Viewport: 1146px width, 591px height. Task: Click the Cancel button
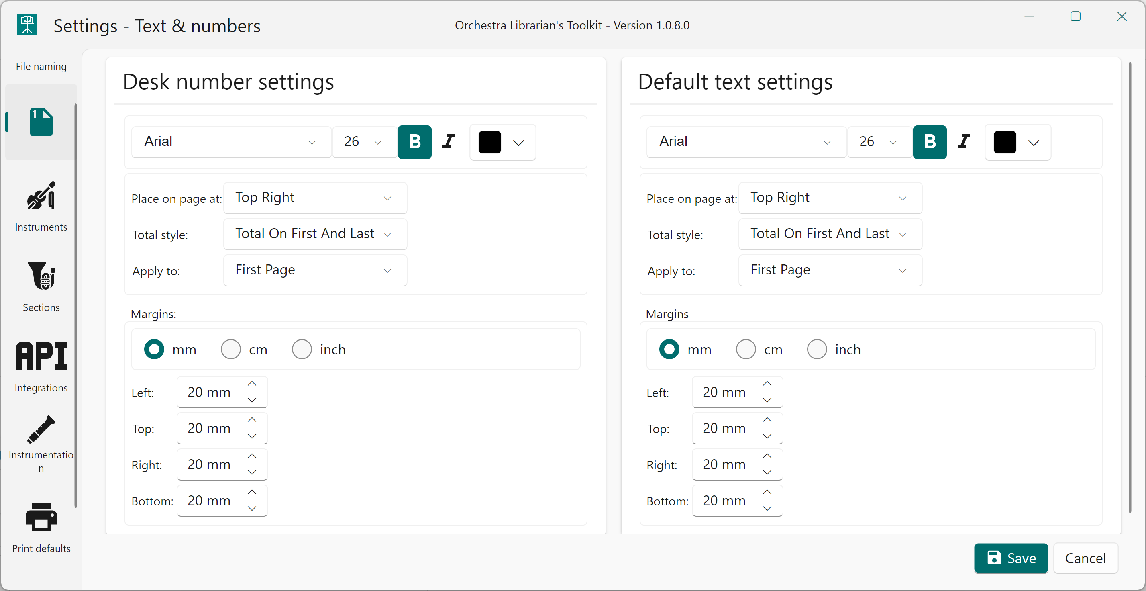click(x=1085, y=558)
